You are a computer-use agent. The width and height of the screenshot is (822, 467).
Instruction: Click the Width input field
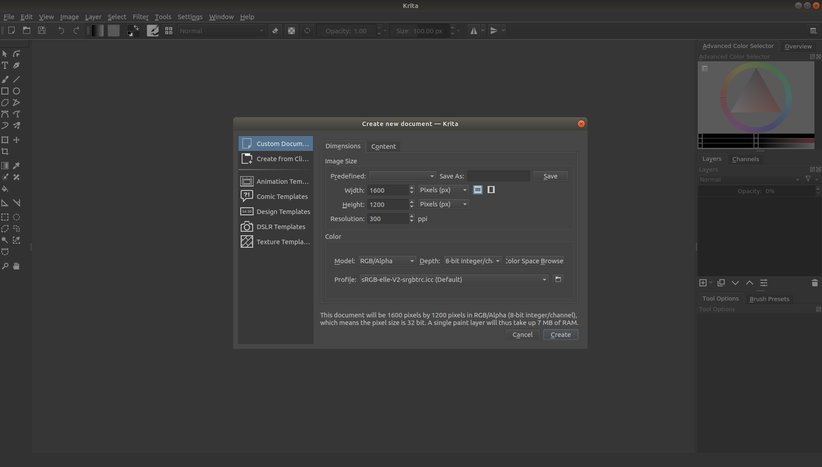[x=388, y=190]
